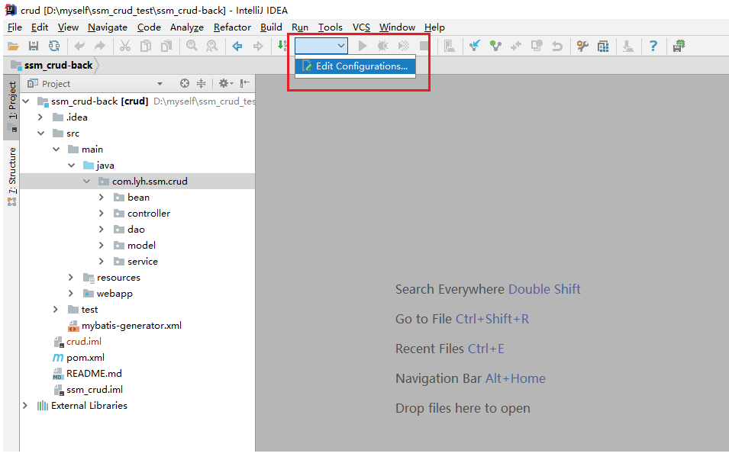Click the Run with Coverage icon
Image resolution: width=729 pixels, height=463 pixels.
click(x=404, y=46)
